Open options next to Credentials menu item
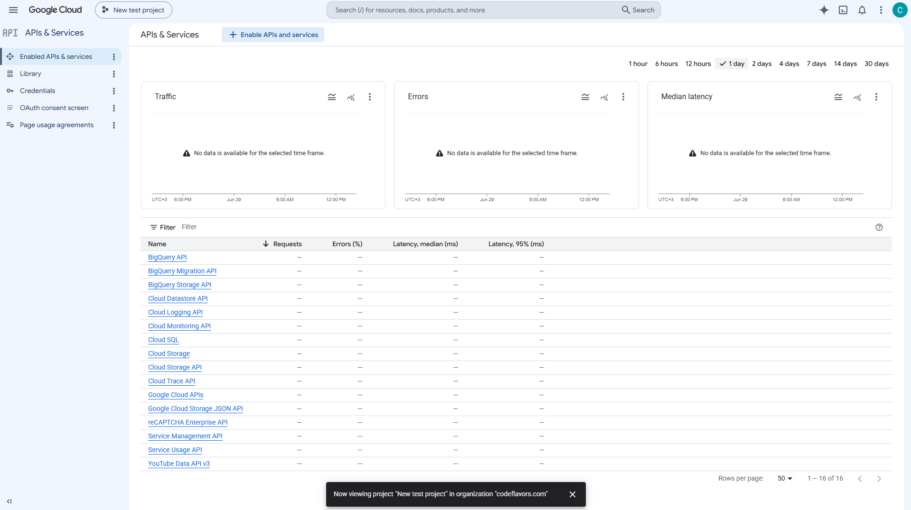Viewport: 911px width, 510px height. click(x=114, y=91)
